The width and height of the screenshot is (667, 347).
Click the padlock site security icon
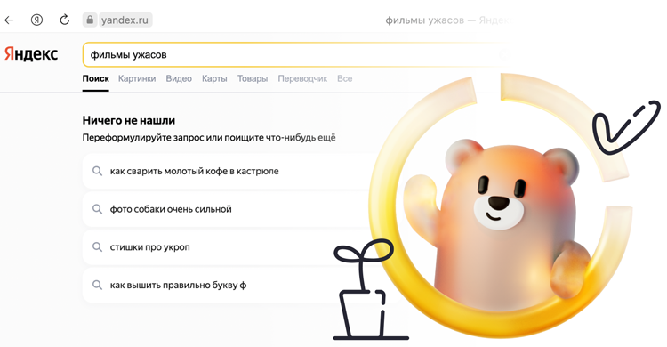point(90,20)
